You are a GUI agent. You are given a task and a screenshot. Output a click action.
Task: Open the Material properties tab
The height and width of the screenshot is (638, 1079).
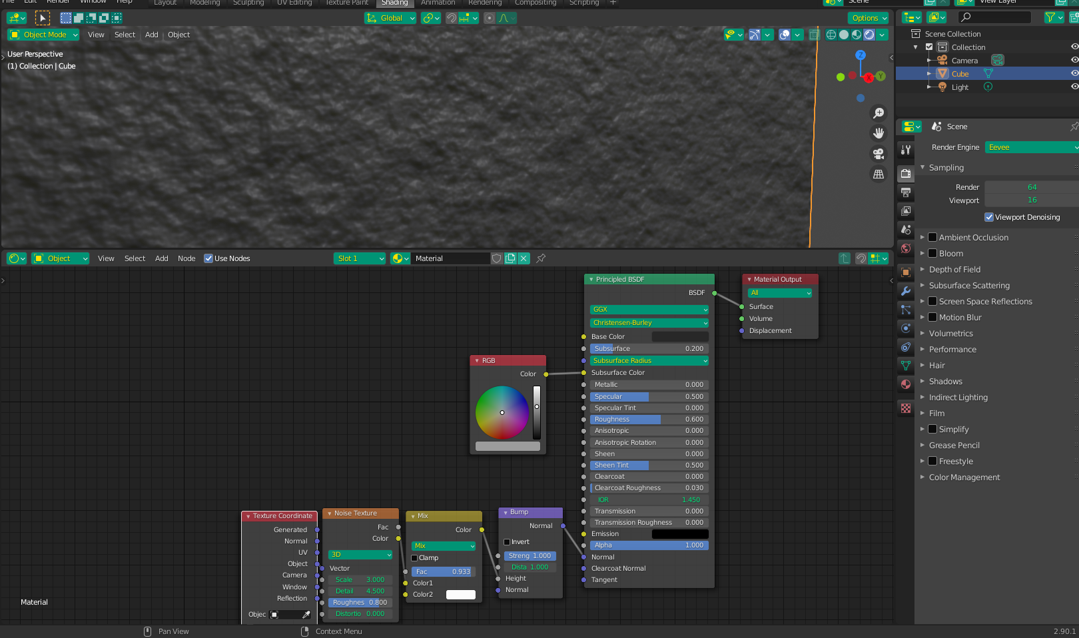pos(906,384)
